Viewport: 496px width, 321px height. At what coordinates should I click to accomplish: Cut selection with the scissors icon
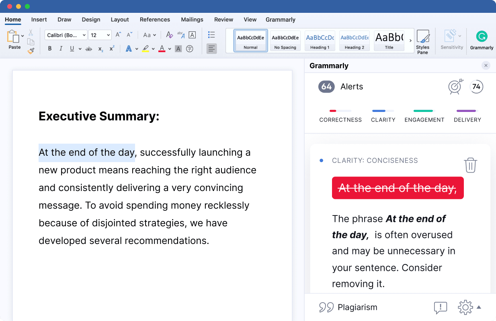coord(31,33)
